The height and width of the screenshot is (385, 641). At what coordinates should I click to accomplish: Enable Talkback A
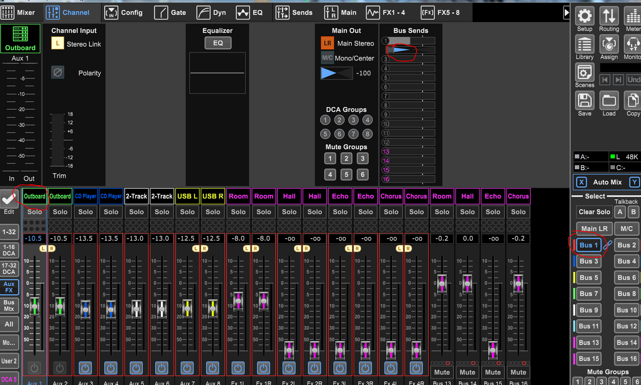(x=620, y=212)
